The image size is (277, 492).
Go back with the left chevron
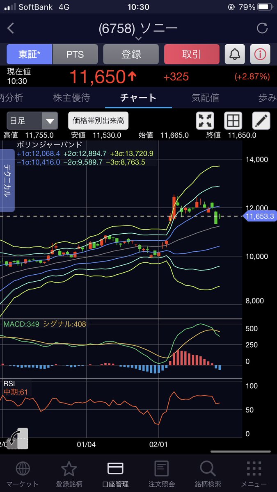tap(11, 28)
